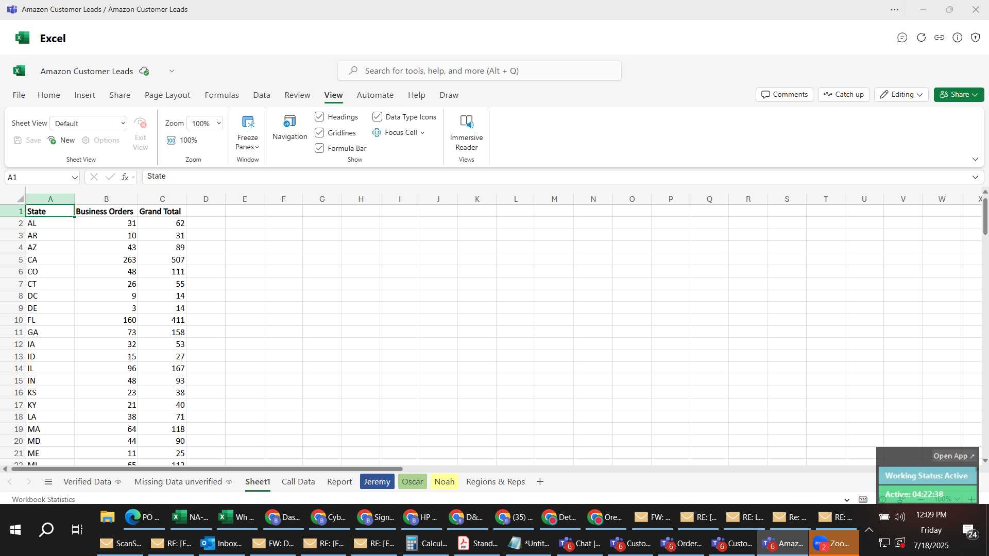Disable Data Type Icons checkbox
Screen dimensions: 989x556
coord(377,117)
